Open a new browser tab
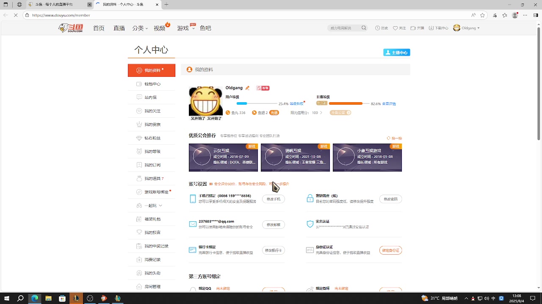542x304 pixels. pyautogui.click(x=166, y=5)
